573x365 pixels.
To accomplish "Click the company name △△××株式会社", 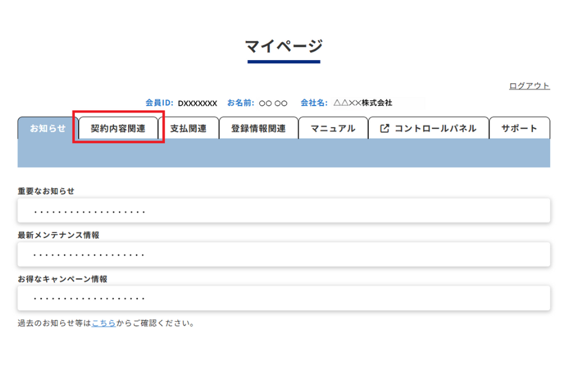I will click(x=363, y=103).
